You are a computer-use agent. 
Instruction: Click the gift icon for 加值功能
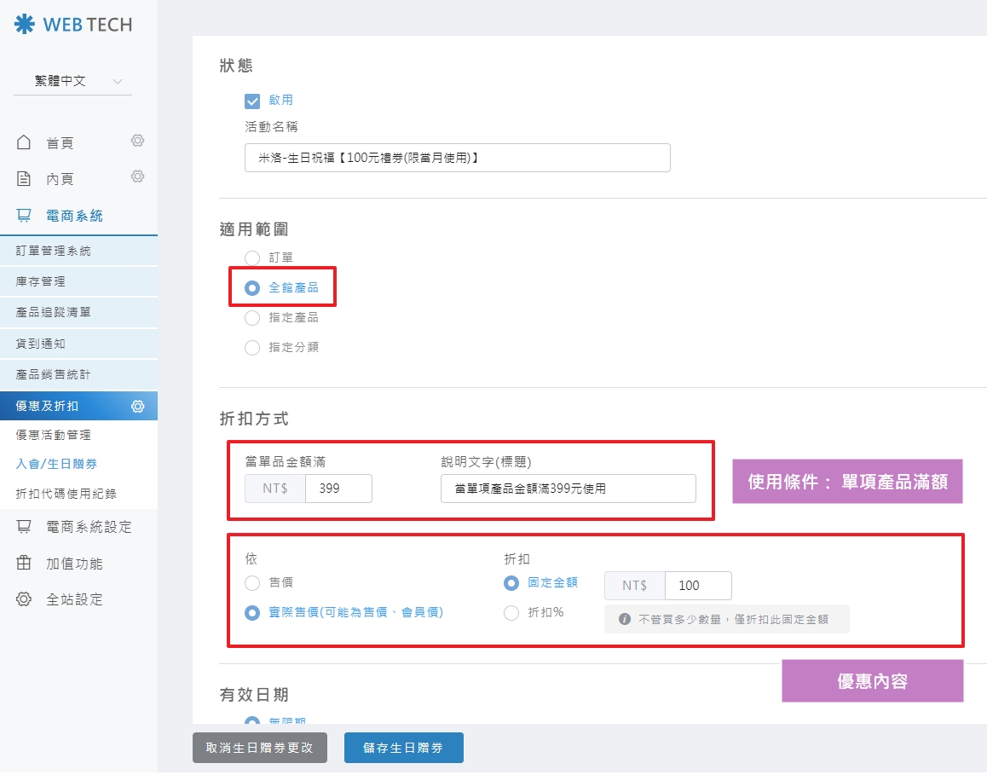(24, 563)
